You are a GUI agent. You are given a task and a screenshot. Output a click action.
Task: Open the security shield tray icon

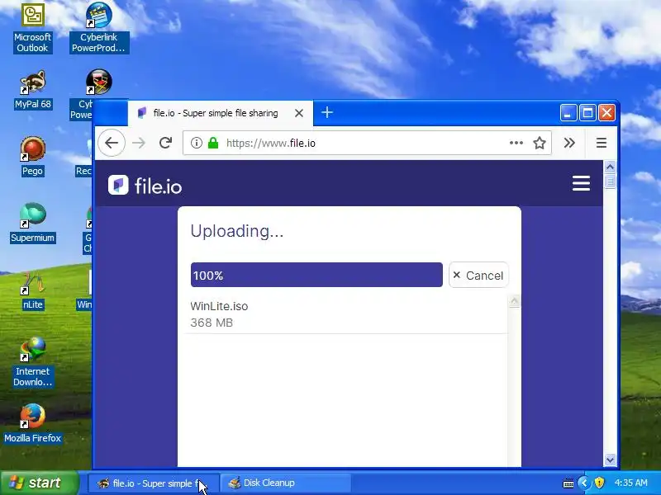pos(599,483)
